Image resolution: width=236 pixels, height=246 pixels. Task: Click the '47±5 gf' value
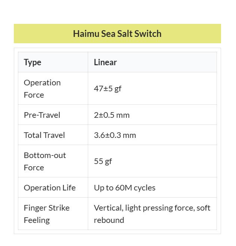[x=108, y=89]
